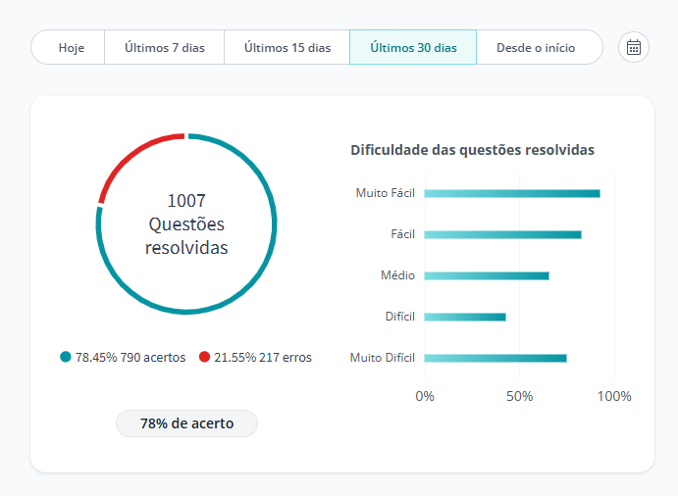This screenshot has width=678, height=496.
Task: Click the Difícil difficulty bar
Action: click(x=465, y=317)
